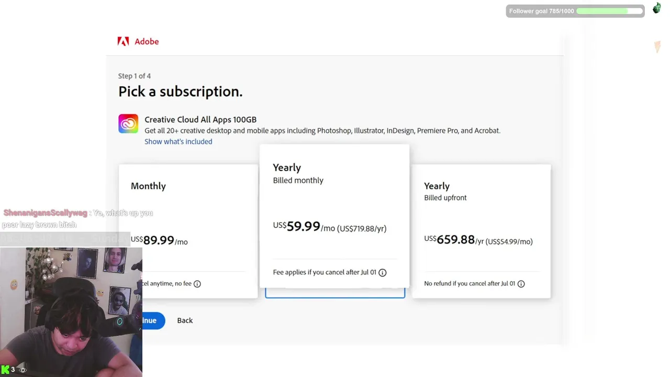The image size is (670, 377).
Task: Expand 'Show what's included' details
Action: point(178,141)
